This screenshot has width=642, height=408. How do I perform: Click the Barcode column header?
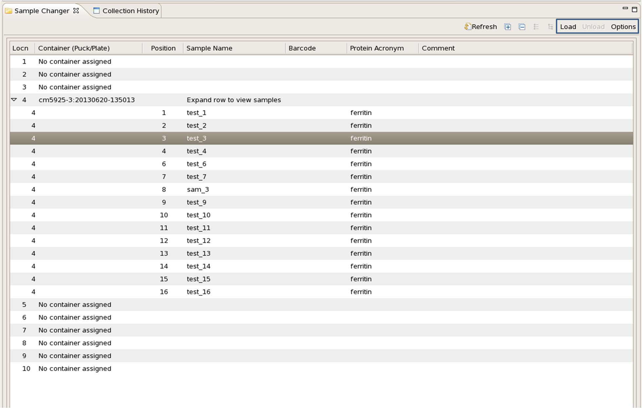pos(302,48)
